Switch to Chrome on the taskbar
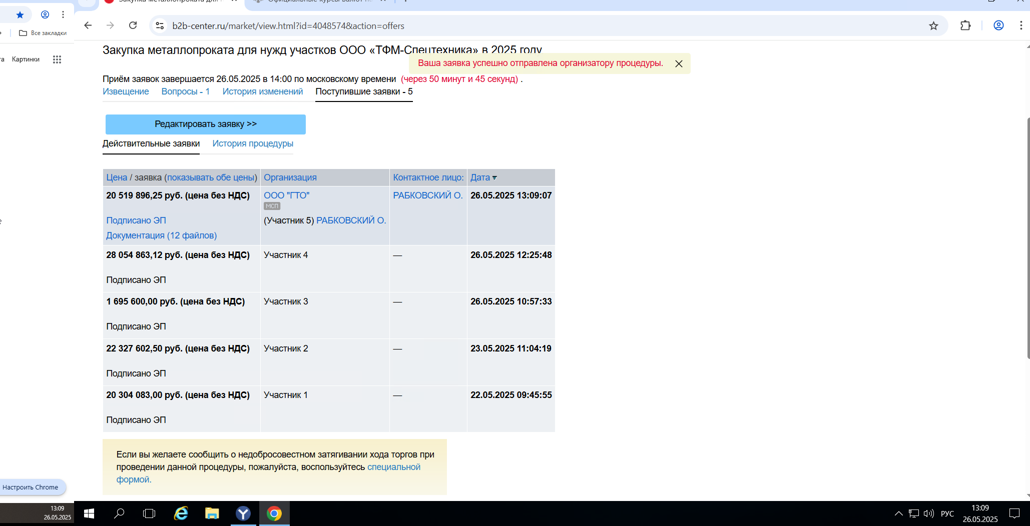 pyautogui.click(x=274, y=513)
